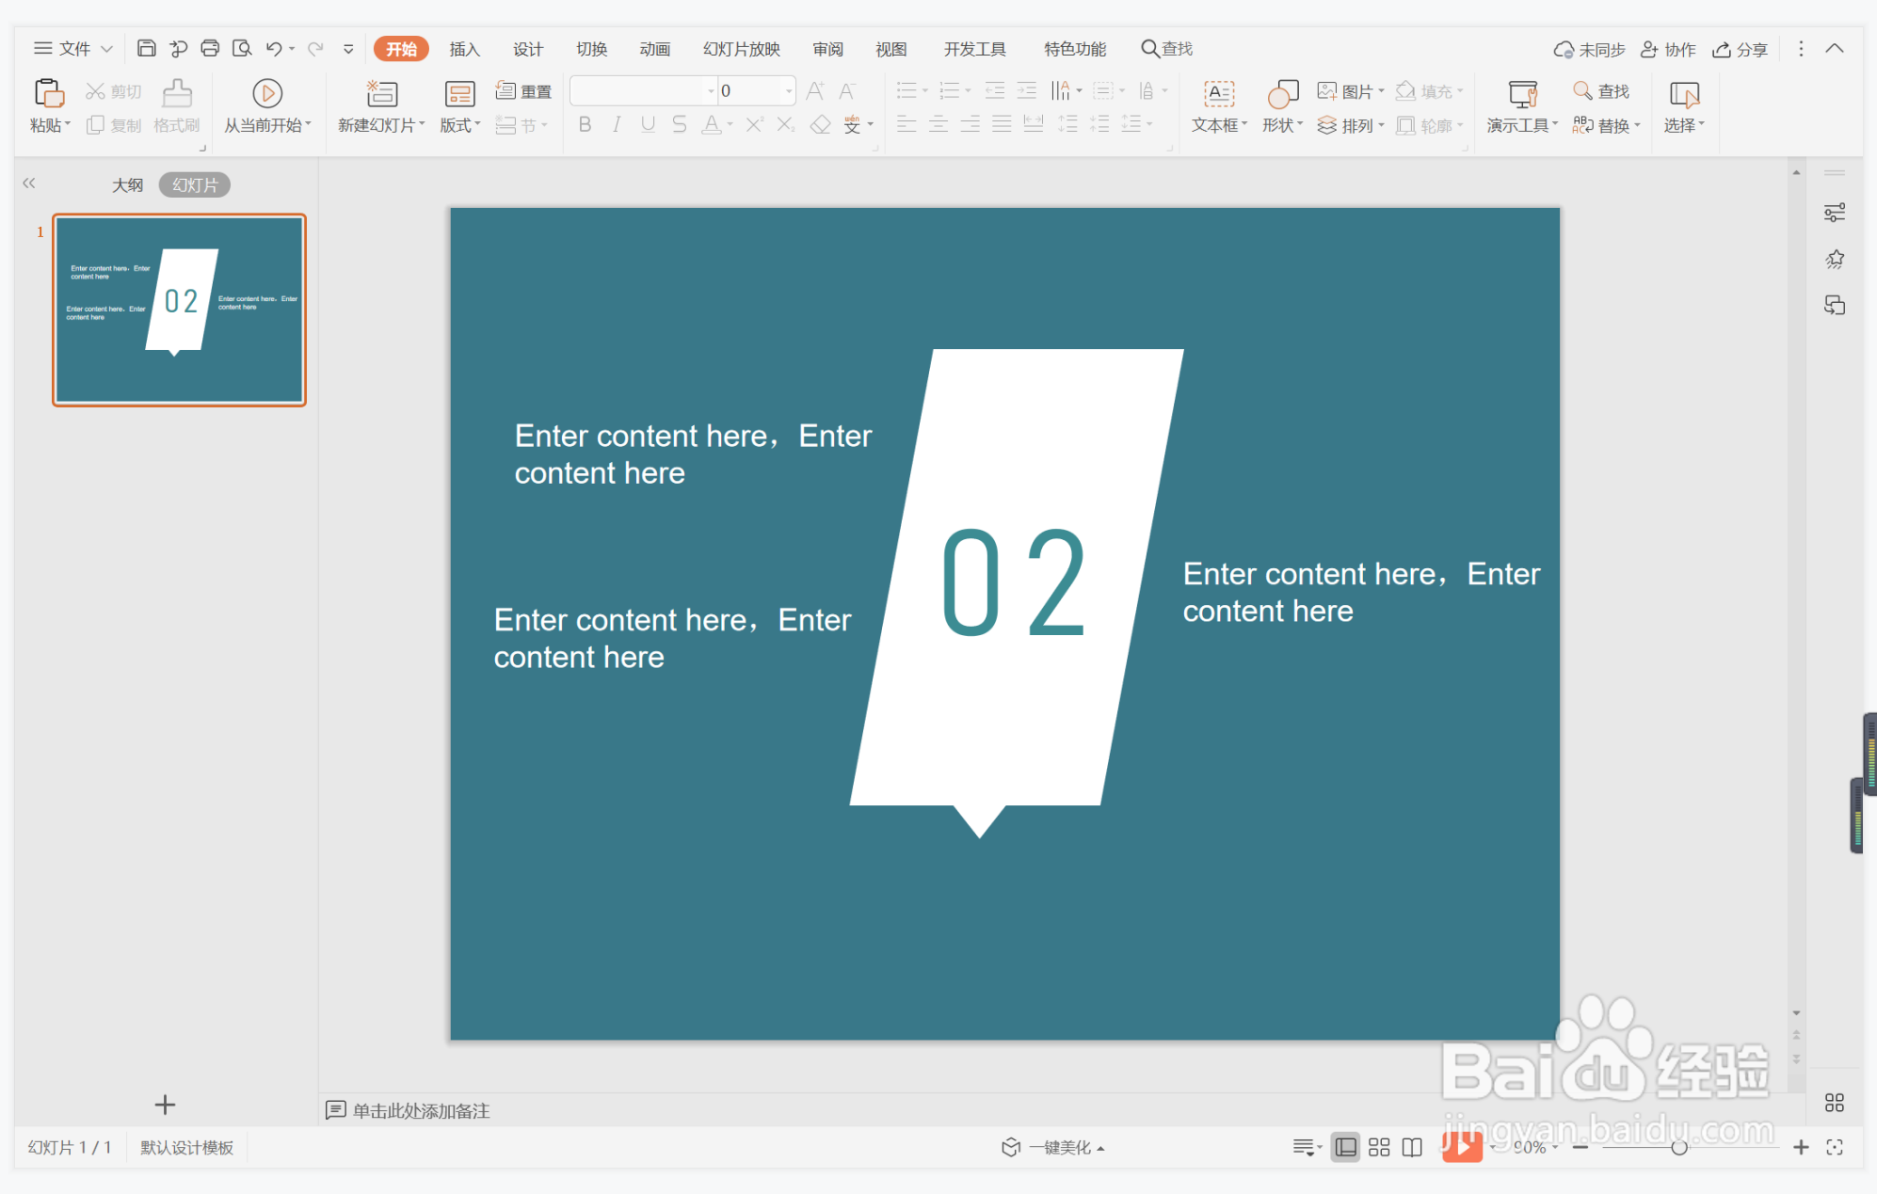Click the zoom slider handle
Image resolution: width=1877 pixels, height=1194 pixels.
(1678, 1147)
